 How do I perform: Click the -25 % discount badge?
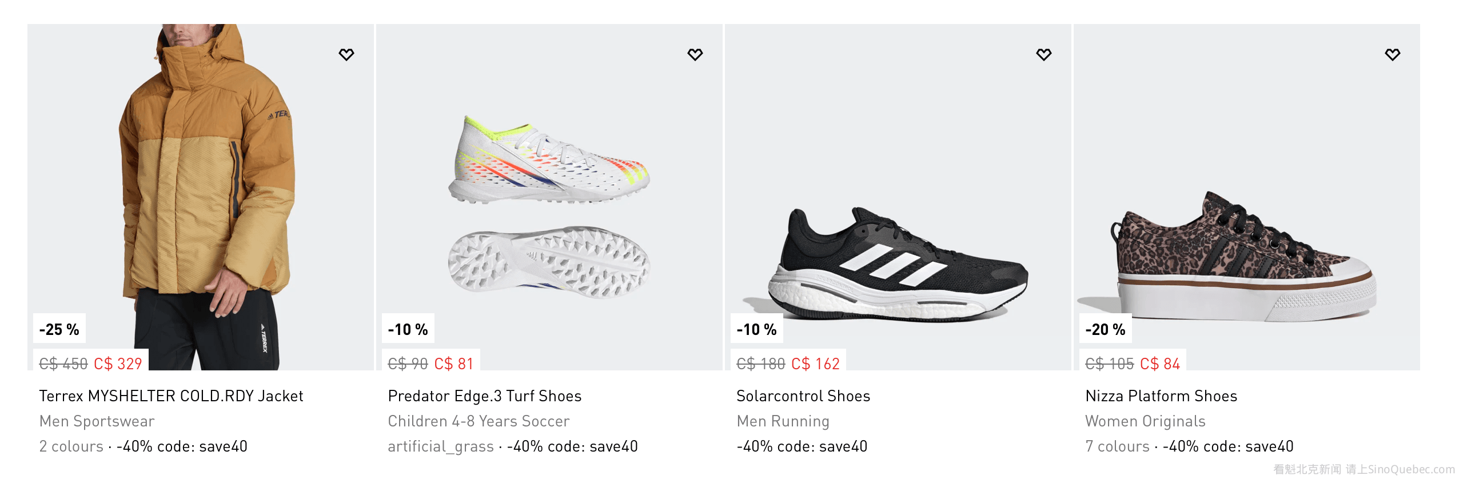point(59,329)
